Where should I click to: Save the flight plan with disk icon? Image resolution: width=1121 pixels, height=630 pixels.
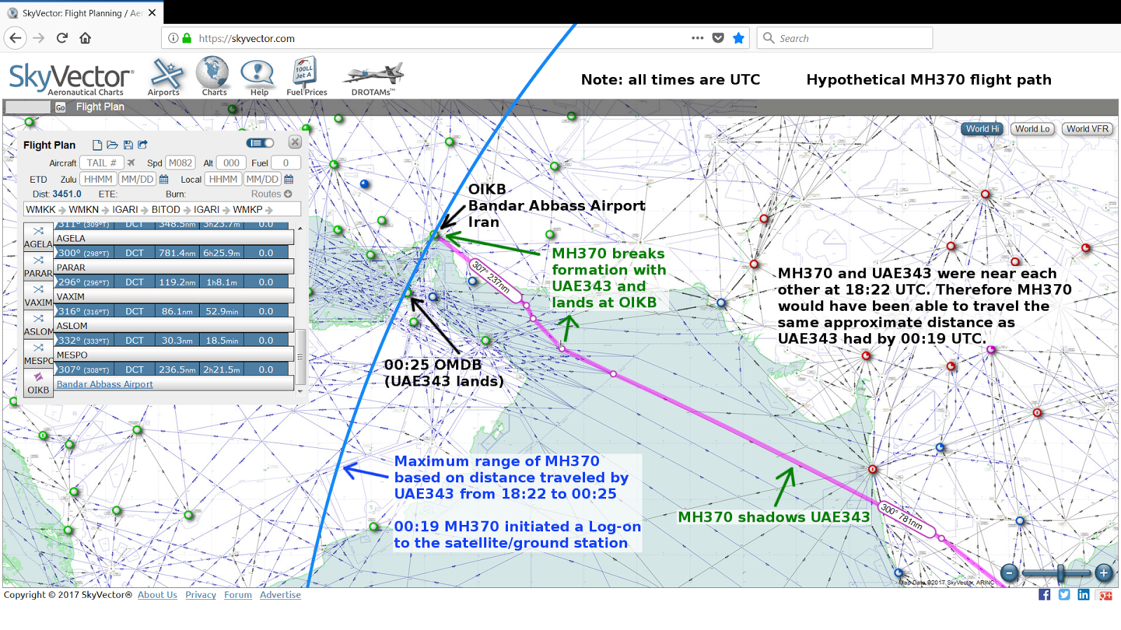(x=128, y=145)
